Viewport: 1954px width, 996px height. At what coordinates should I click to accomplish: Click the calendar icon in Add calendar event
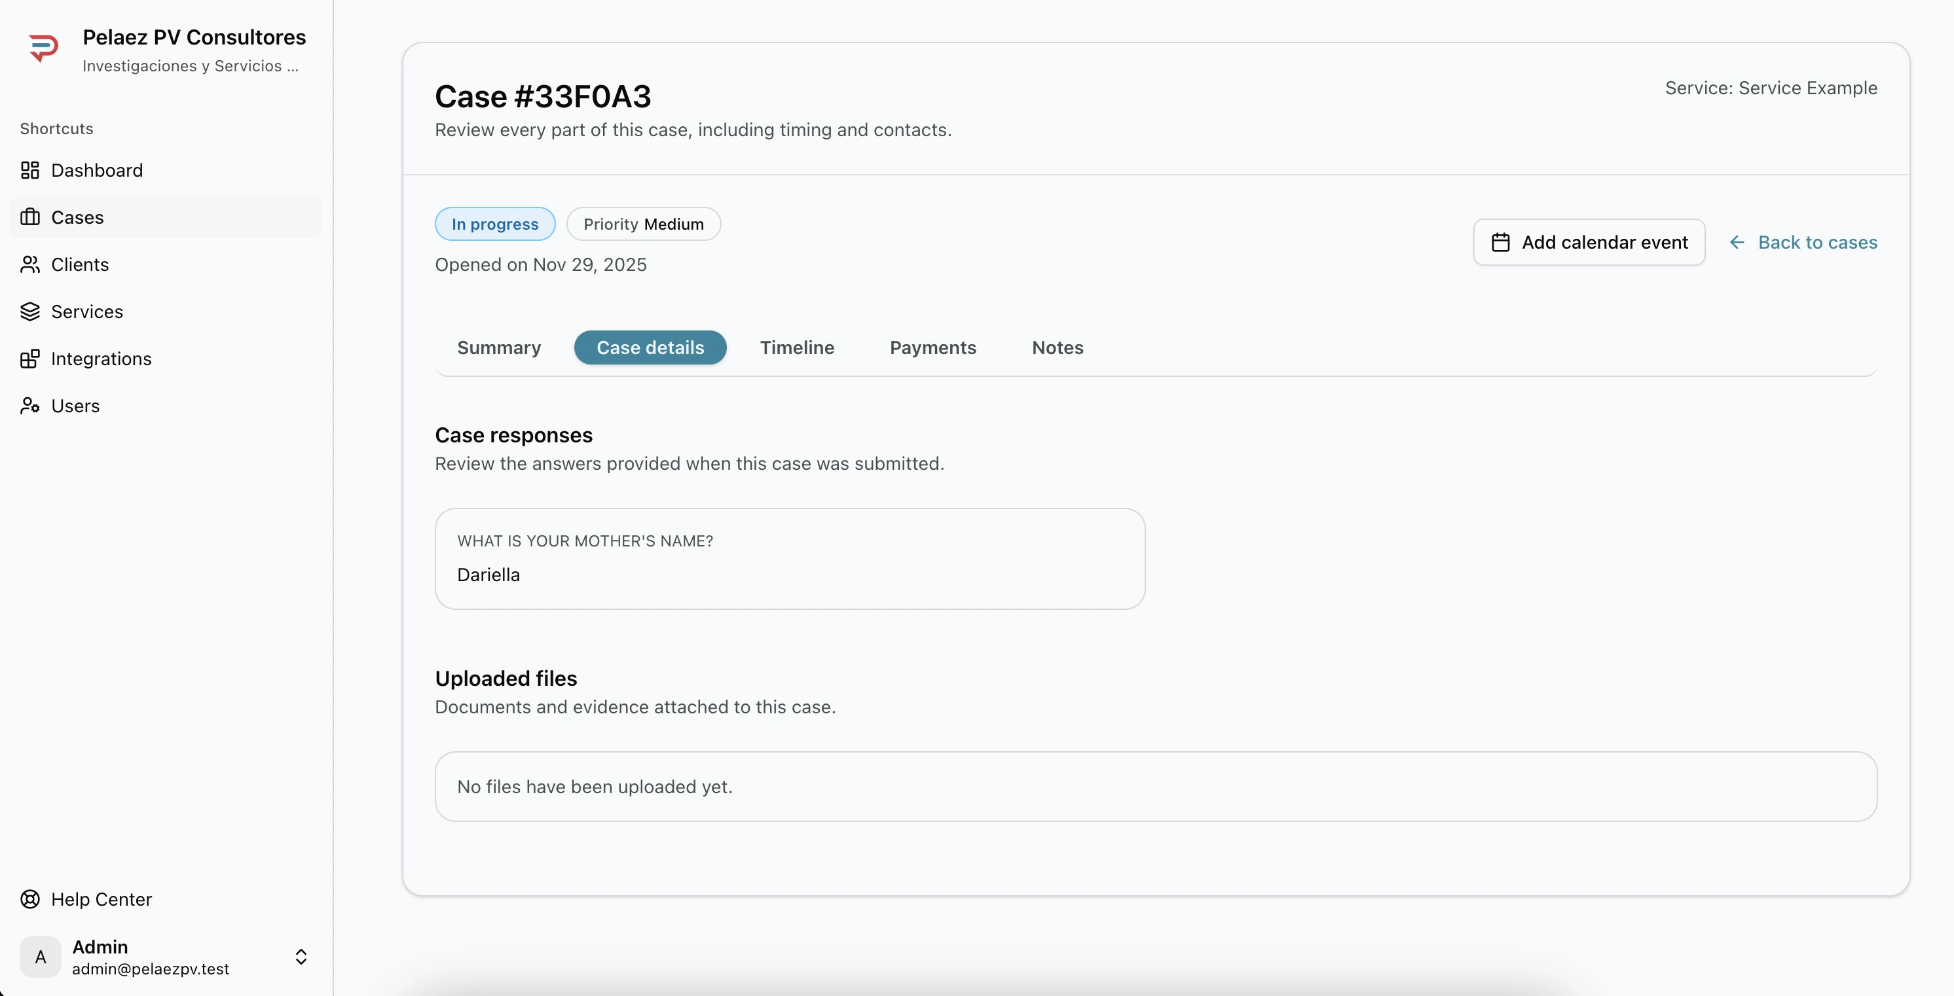click(1500, 243)
